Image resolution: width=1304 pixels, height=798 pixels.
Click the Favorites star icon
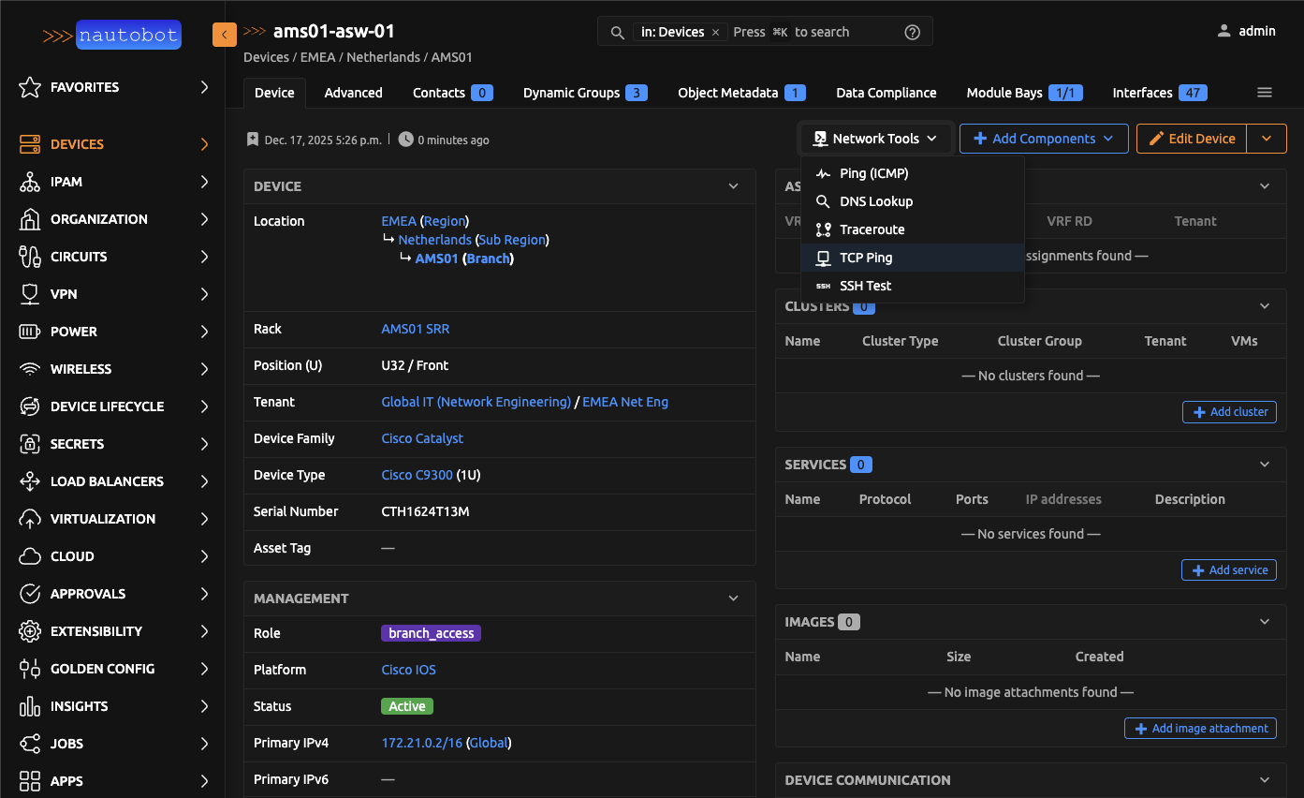click(30, 87)
